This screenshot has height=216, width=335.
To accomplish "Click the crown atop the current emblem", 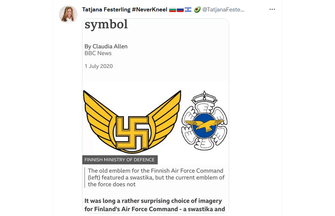I will click(204, 97).
